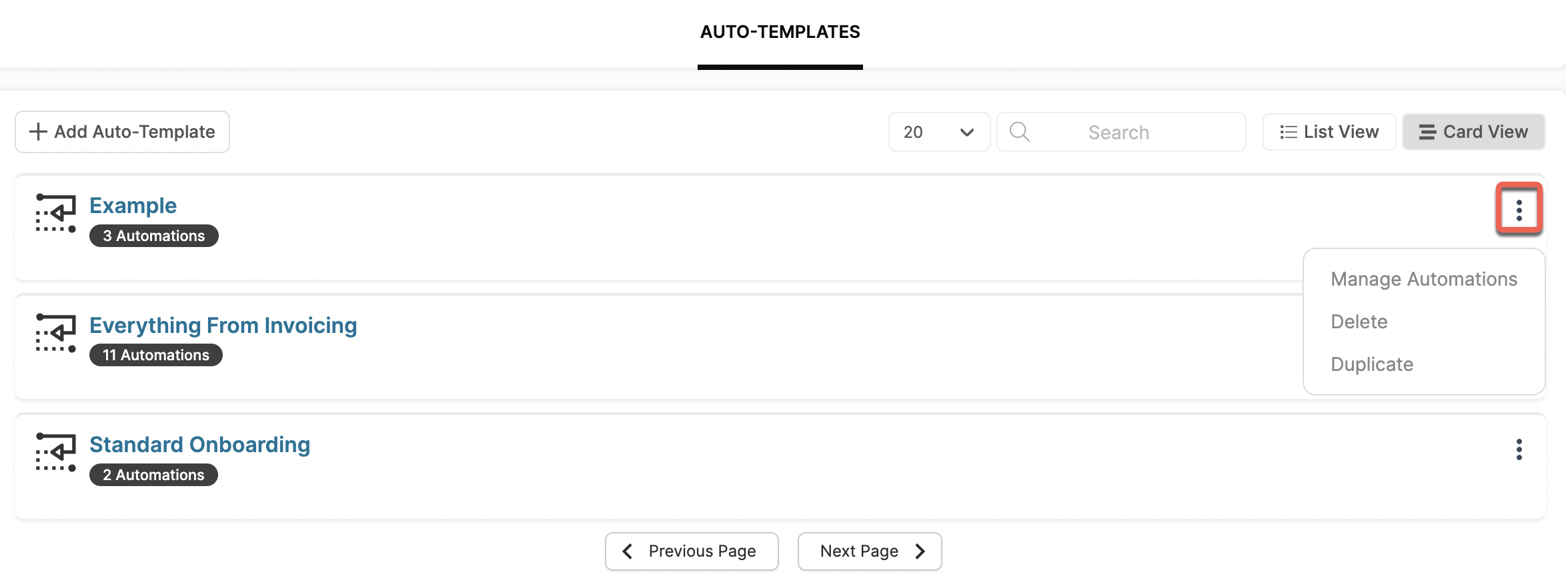The width and height of the screenshot is (1566, 578).
Task: Choose Manage Automations from the menu
Action: coord(1424,279)
